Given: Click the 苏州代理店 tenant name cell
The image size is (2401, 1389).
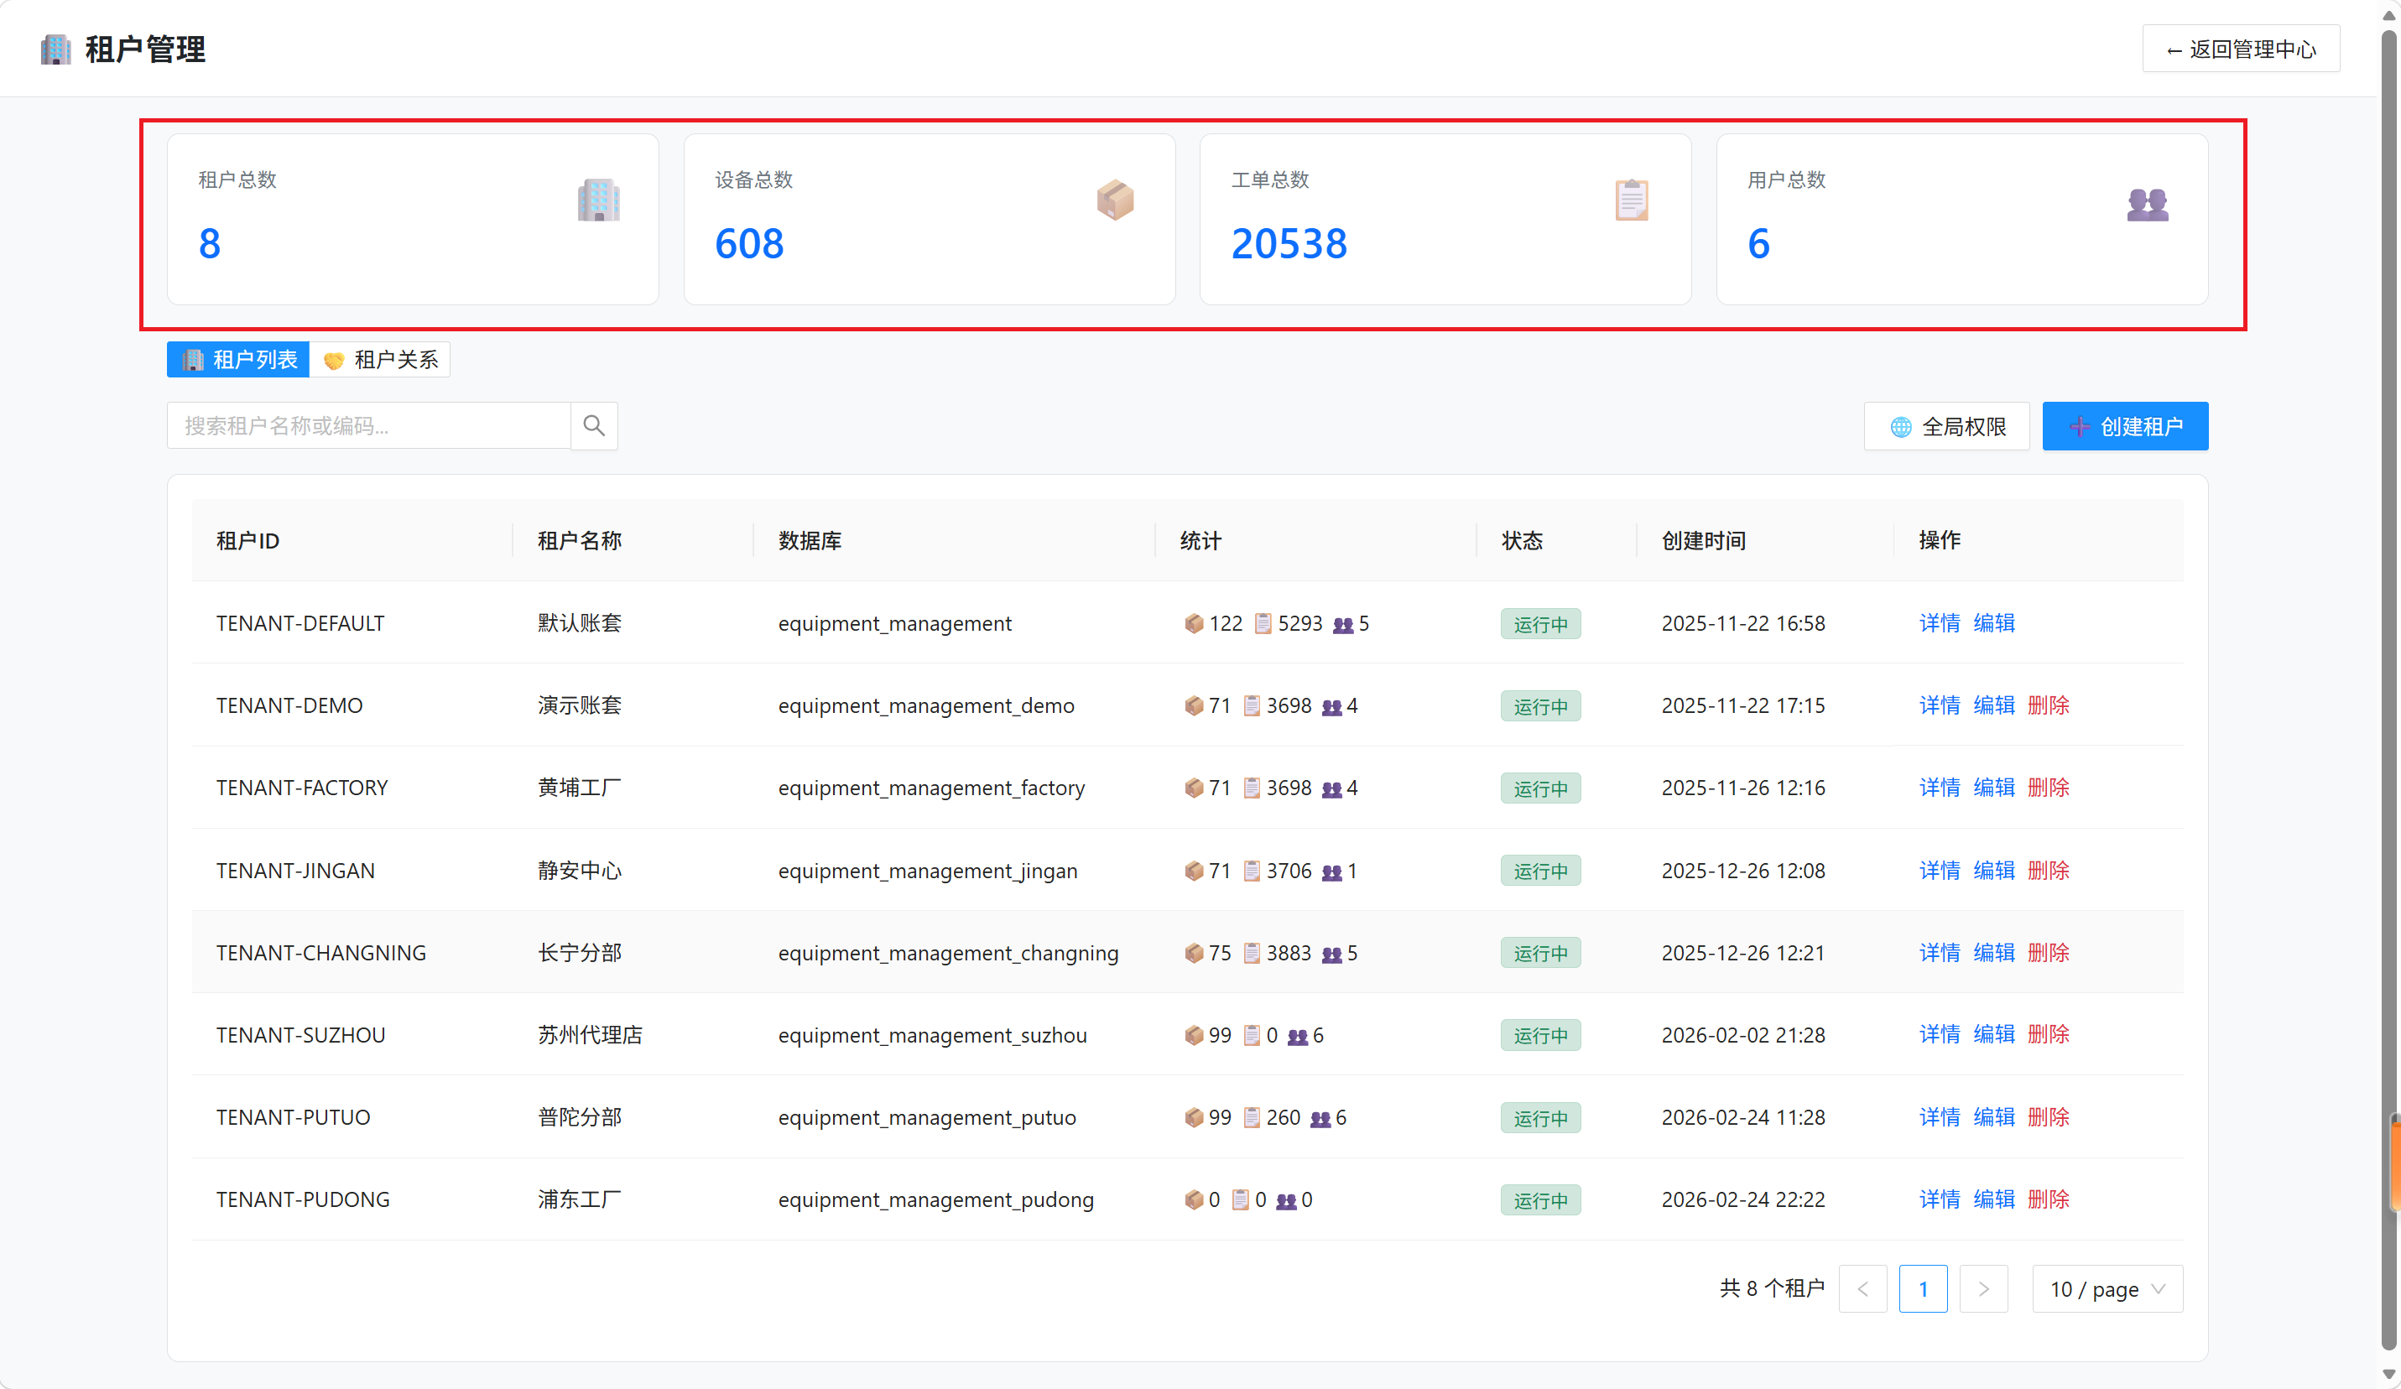Looking at the screenshot, I should point(590,1034).
